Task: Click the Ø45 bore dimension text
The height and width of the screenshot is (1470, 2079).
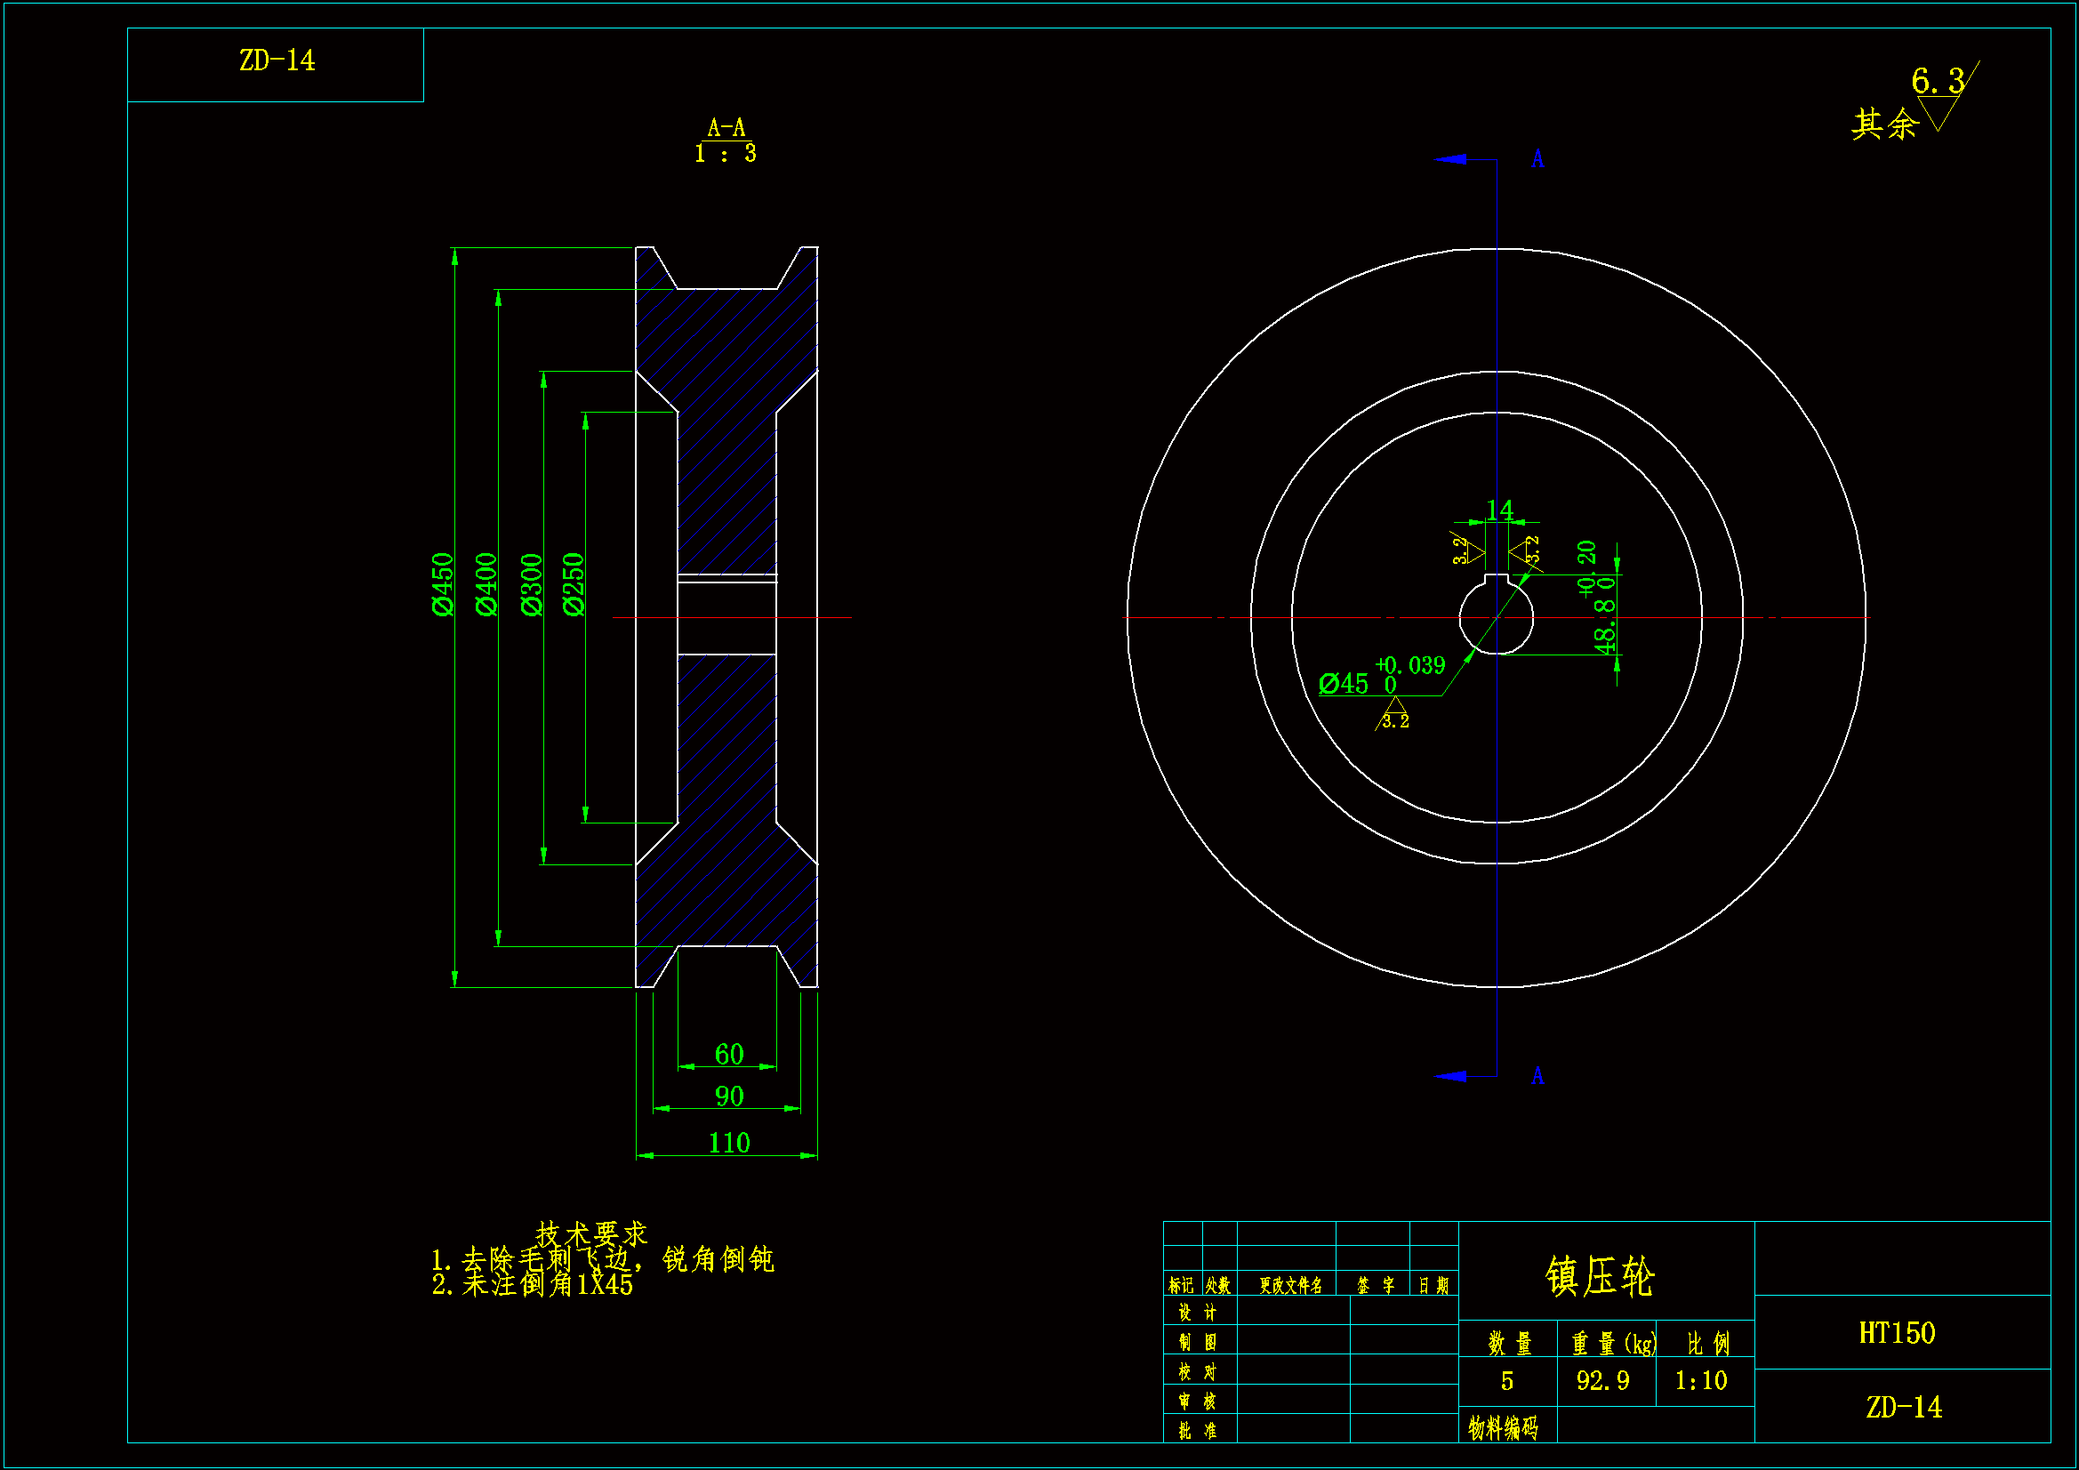Action: [x=1344, y=684]
